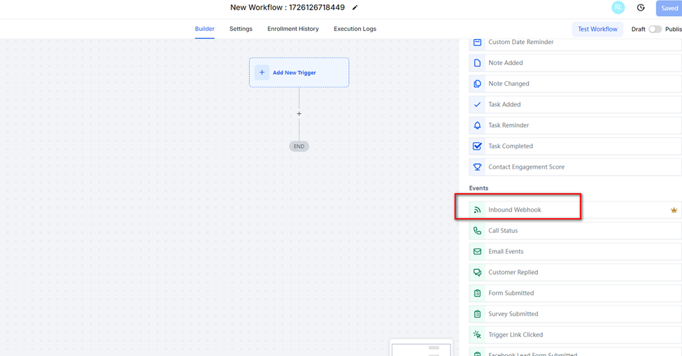This screenshot has height=356, width=682.
Task: Click the Email Events envelope icon
Action: pos(477,252)
